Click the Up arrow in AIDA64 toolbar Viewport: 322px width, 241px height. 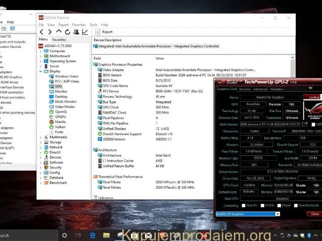tap(58, 32)
